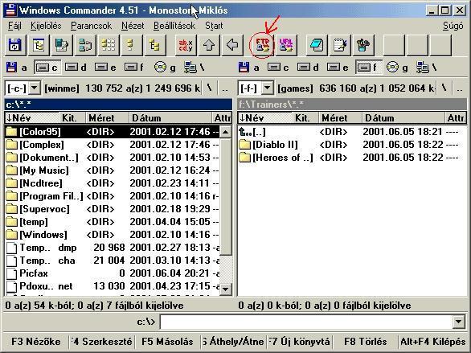The height and width of the screenshot is (353, 471).
Task: Click the Picfax file icon
Action: 12,273
